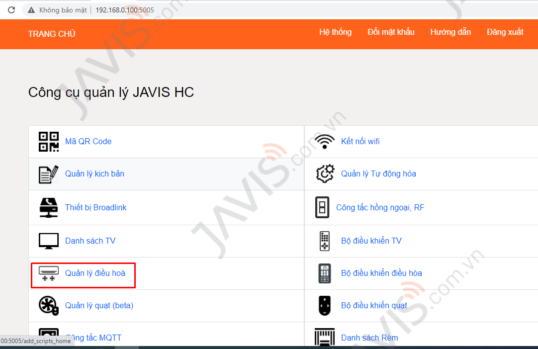Viewport: 538px width, 349px height.
Task: Go to TRANG CHỦ home page
Action: (52, 34)
